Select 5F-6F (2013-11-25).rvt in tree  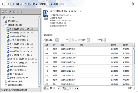[x=21, y=55]
